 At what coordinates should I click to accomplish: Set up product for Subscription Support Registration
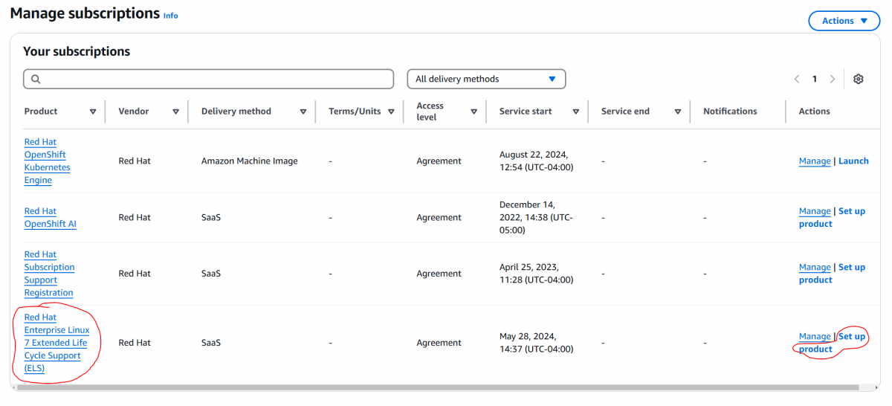[x=833, y=274]
